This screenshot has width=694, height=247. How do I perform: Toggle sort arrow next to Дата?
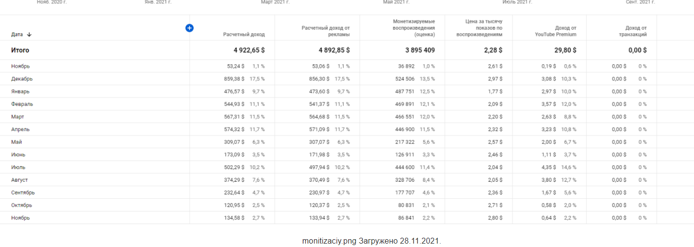pyautogui.click(x=29, y=35)
